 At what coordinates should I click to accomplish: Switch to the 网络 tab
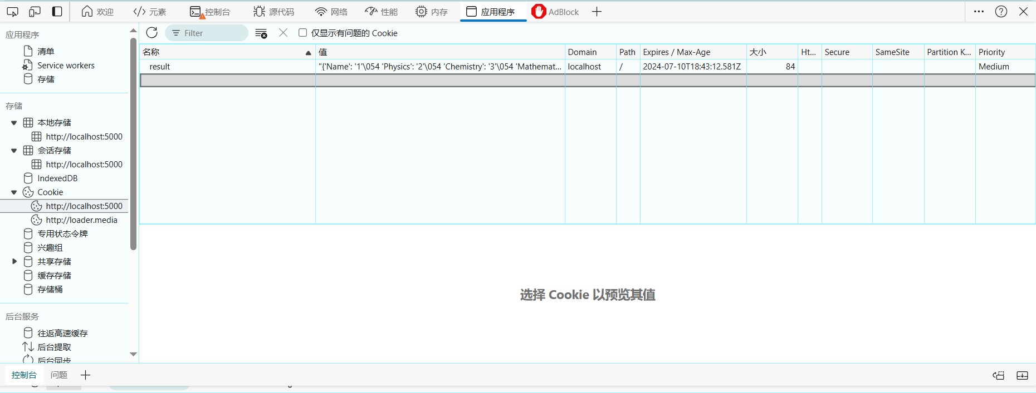(331, 12)
